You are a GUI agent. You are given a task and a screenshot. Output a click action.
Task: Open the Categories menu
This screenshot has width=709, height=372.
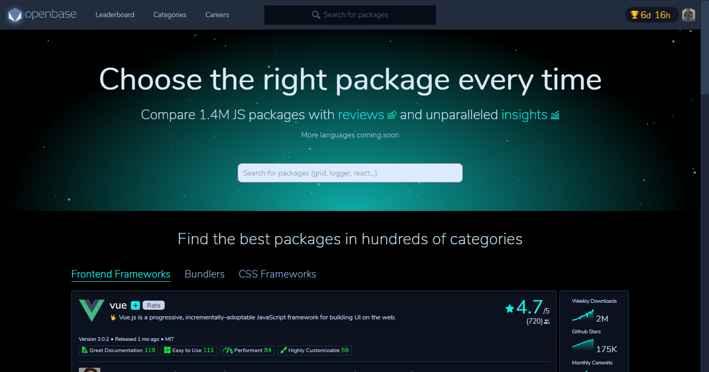point(169,15)
